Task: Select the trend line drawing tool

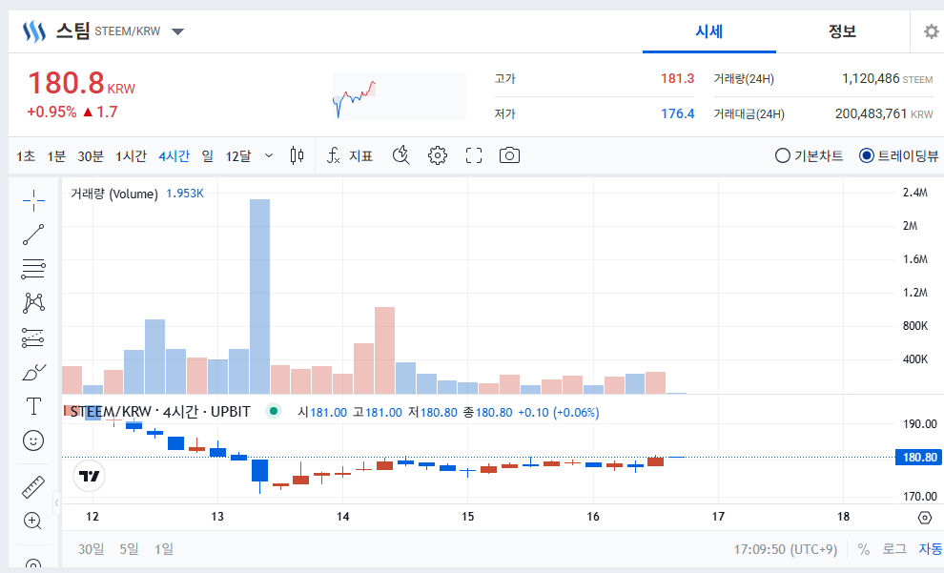Action: [33, 235]
